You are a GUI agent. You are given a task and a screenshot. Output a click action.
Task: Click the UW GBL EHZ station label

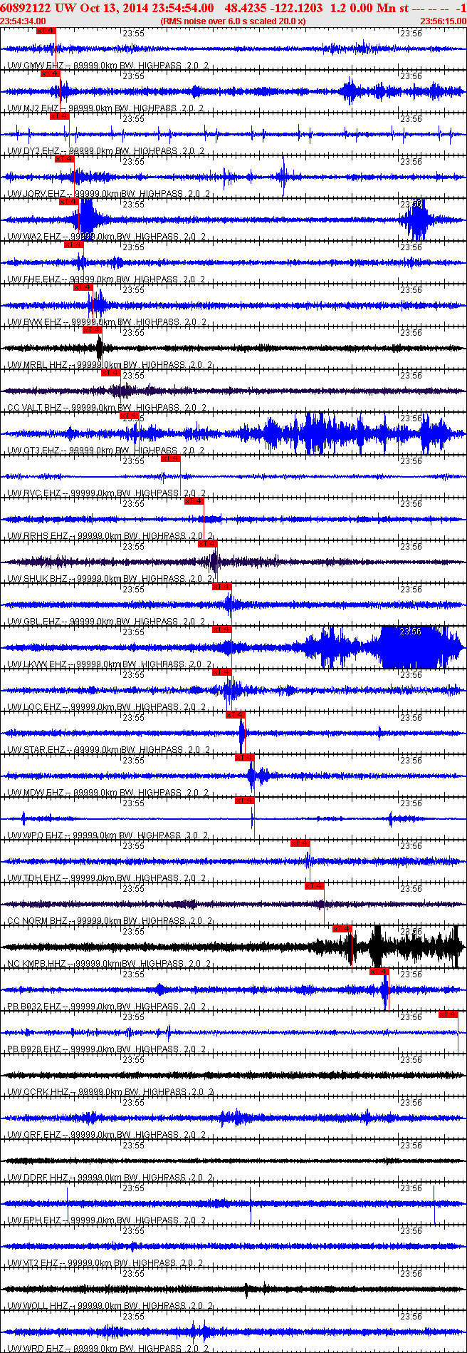[x=34, y=622]
